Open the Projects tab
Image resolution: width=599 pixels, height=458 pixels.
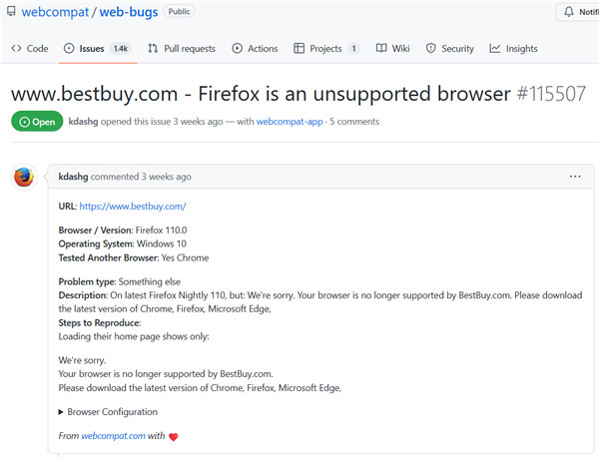[326, 49]
